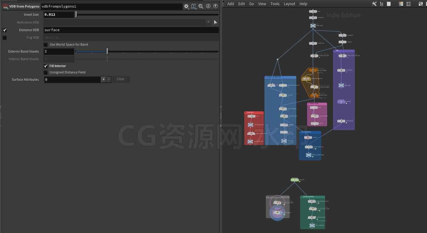
Task: Open the gear settings menu in parameter pane
Action: pyautogui.click(x=186, y=6)
